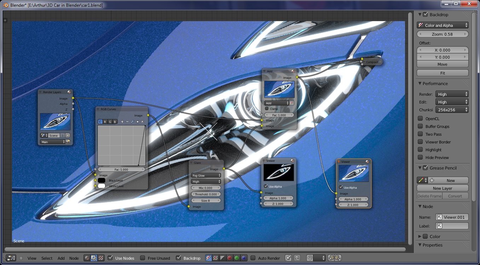Screen dimensions: 480x265
Task: Remove the scene with X on Render Layers
Action: coord(68,135)
